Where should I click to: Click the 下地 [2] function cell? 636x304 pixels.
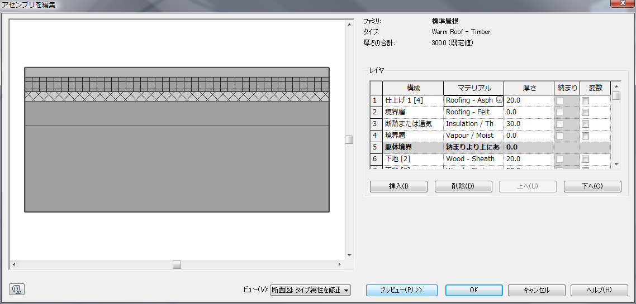pyautogui.click(x=413, y=159)
